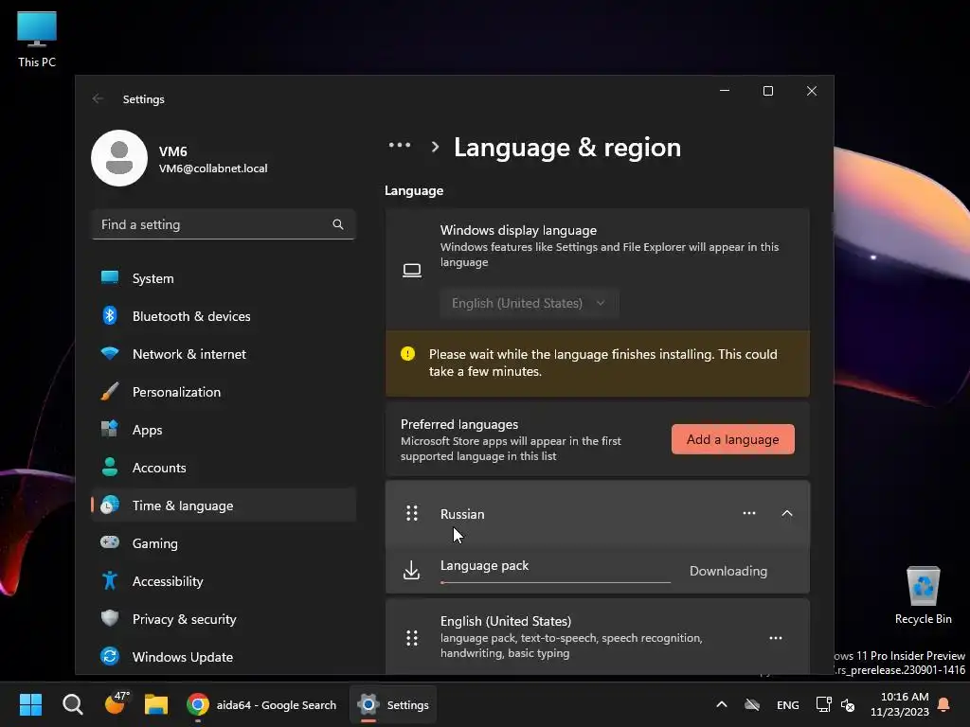Open Personalization settings
The height and width of the screenshot is (727, 970).
[x=224, y=392]
